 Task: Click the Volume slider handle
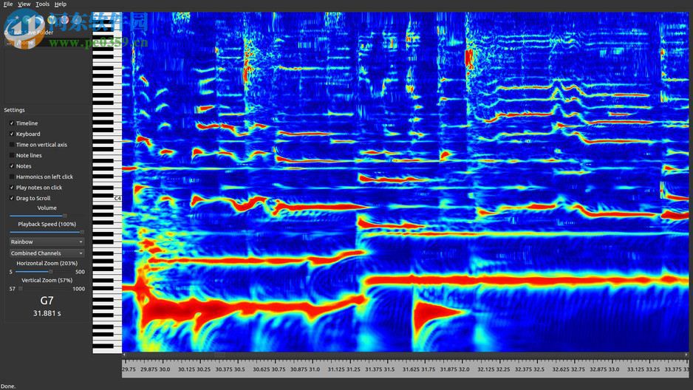[65, 216]
